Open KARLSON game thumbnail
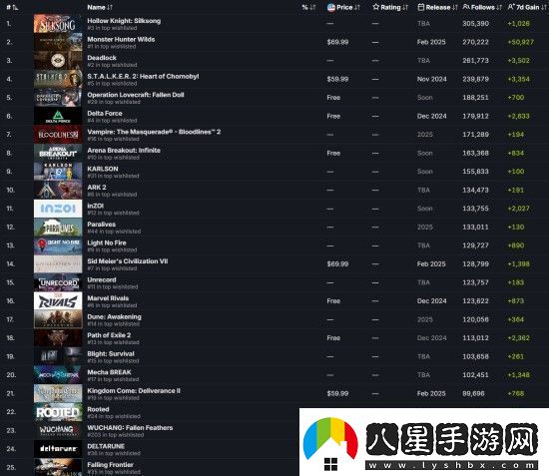This screenshot has width=549, height=476. tap(58, 172)
